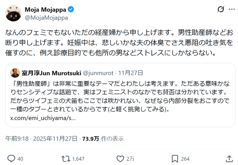The width and height of the screenshot is (238, 165).
Task: Click the post timestamp 午前9:18
Action: [x=17, y=139]
